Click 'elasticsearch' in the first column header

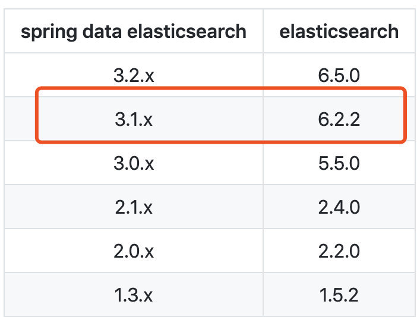[188, 31]
